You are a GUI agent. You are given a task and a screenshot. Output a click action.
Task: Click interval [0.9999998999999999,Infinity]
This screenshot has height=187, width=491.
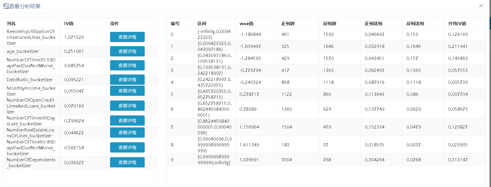pos(214,160)
